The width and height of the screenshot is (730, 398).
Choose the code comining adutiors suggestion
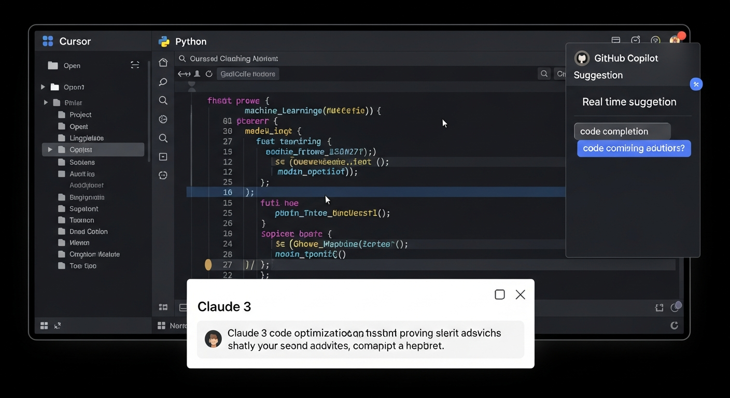(634, 148)
